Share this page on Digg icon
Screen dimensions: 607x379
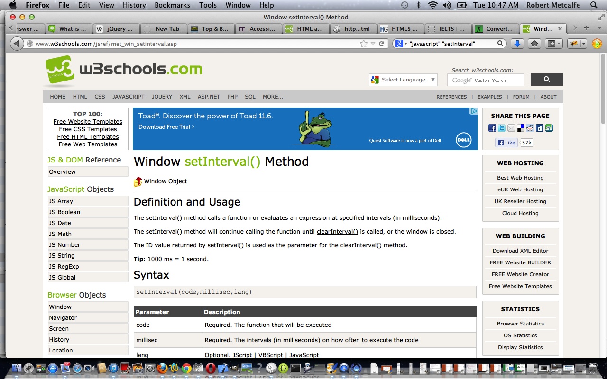pos(540,128)
